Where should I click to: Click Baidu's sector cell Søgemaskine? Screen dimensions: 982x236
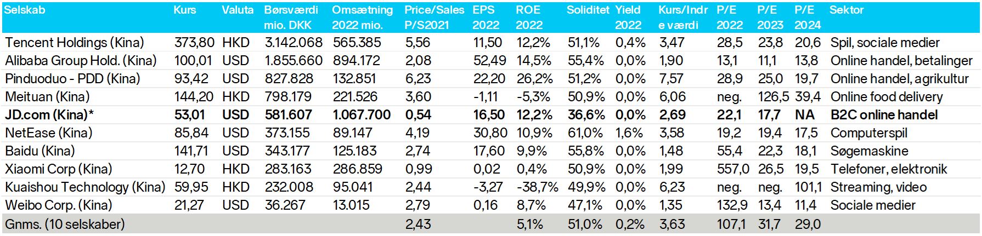pyautogui.click(x=870, y=151)
